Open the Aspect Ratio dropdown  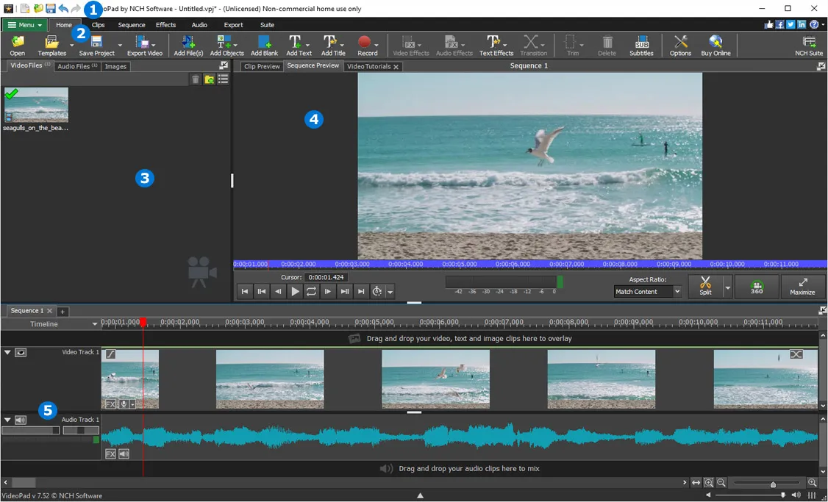[x=647, y=291]
